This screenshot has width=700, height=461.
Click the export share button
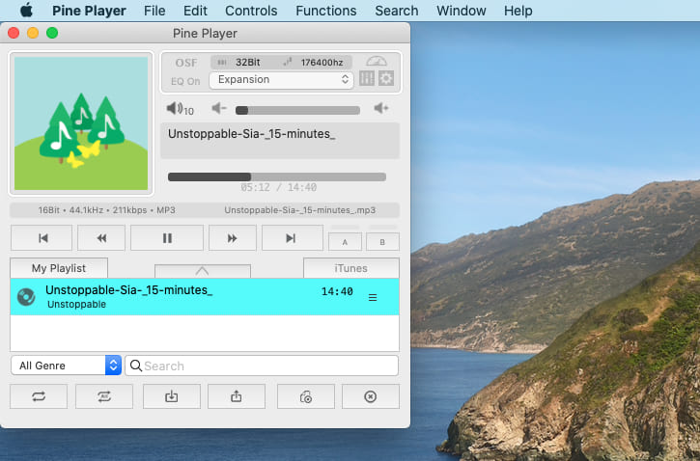point(237,396)
